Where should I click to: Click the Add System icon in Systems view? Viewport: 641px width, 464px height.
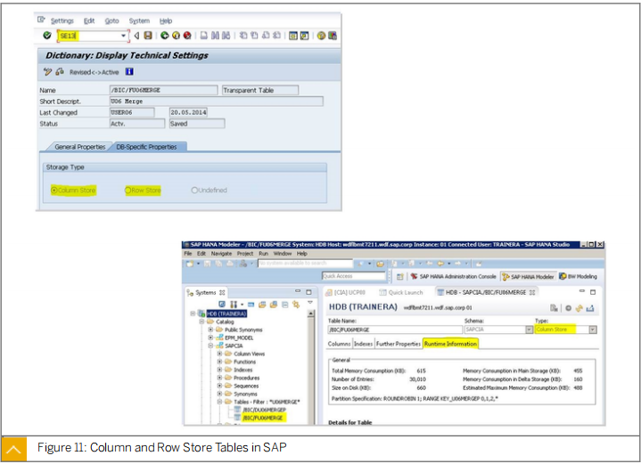[x=222, y=305]
